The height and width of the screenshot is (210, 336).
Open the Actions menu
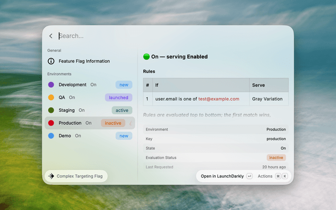(265, 176)
